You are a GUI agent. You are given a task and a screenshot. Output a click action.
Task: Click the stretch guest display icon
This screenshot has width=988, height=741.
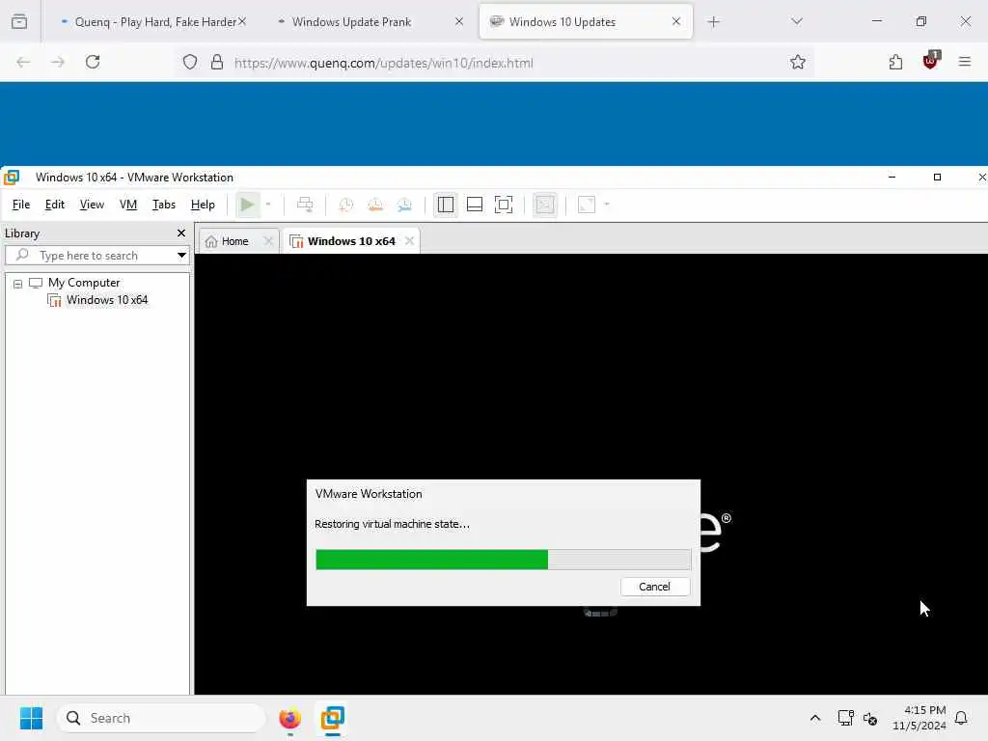pos(587,205)
